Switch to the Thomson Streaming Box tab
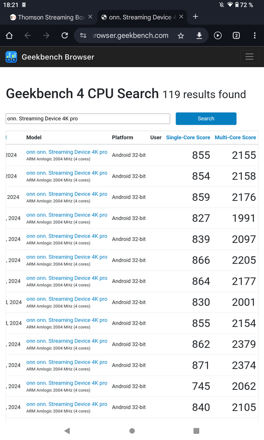This screenshot has width=264, height=440. [x=47, y=17]
